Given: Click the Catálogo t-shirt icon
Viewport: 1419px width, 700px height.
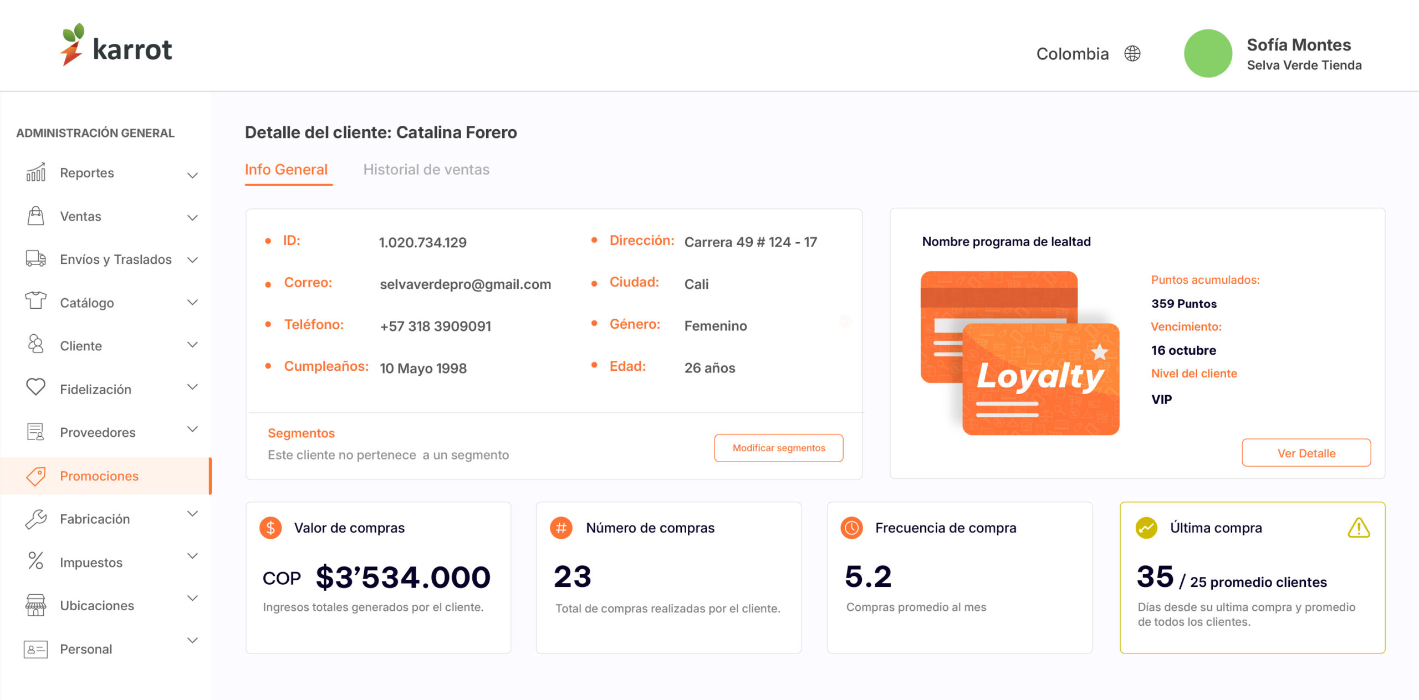Looking at the screenshot, I should coord(36,300).
